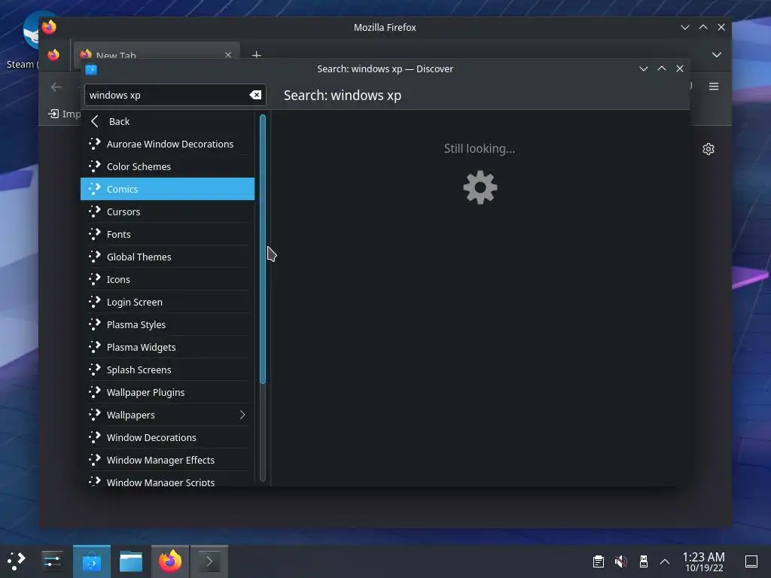The image size is (771, 578).
Task: Click the Plasma icon beside Fonts
Action: point(94,234)
